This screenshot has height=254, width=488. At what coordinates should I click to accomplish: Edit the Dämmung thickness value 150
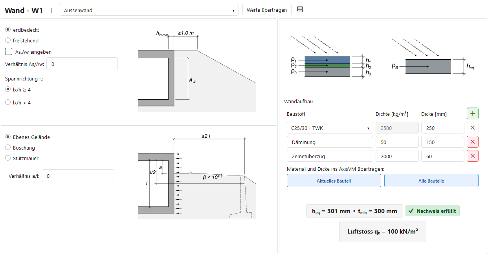tap(443, 142)
